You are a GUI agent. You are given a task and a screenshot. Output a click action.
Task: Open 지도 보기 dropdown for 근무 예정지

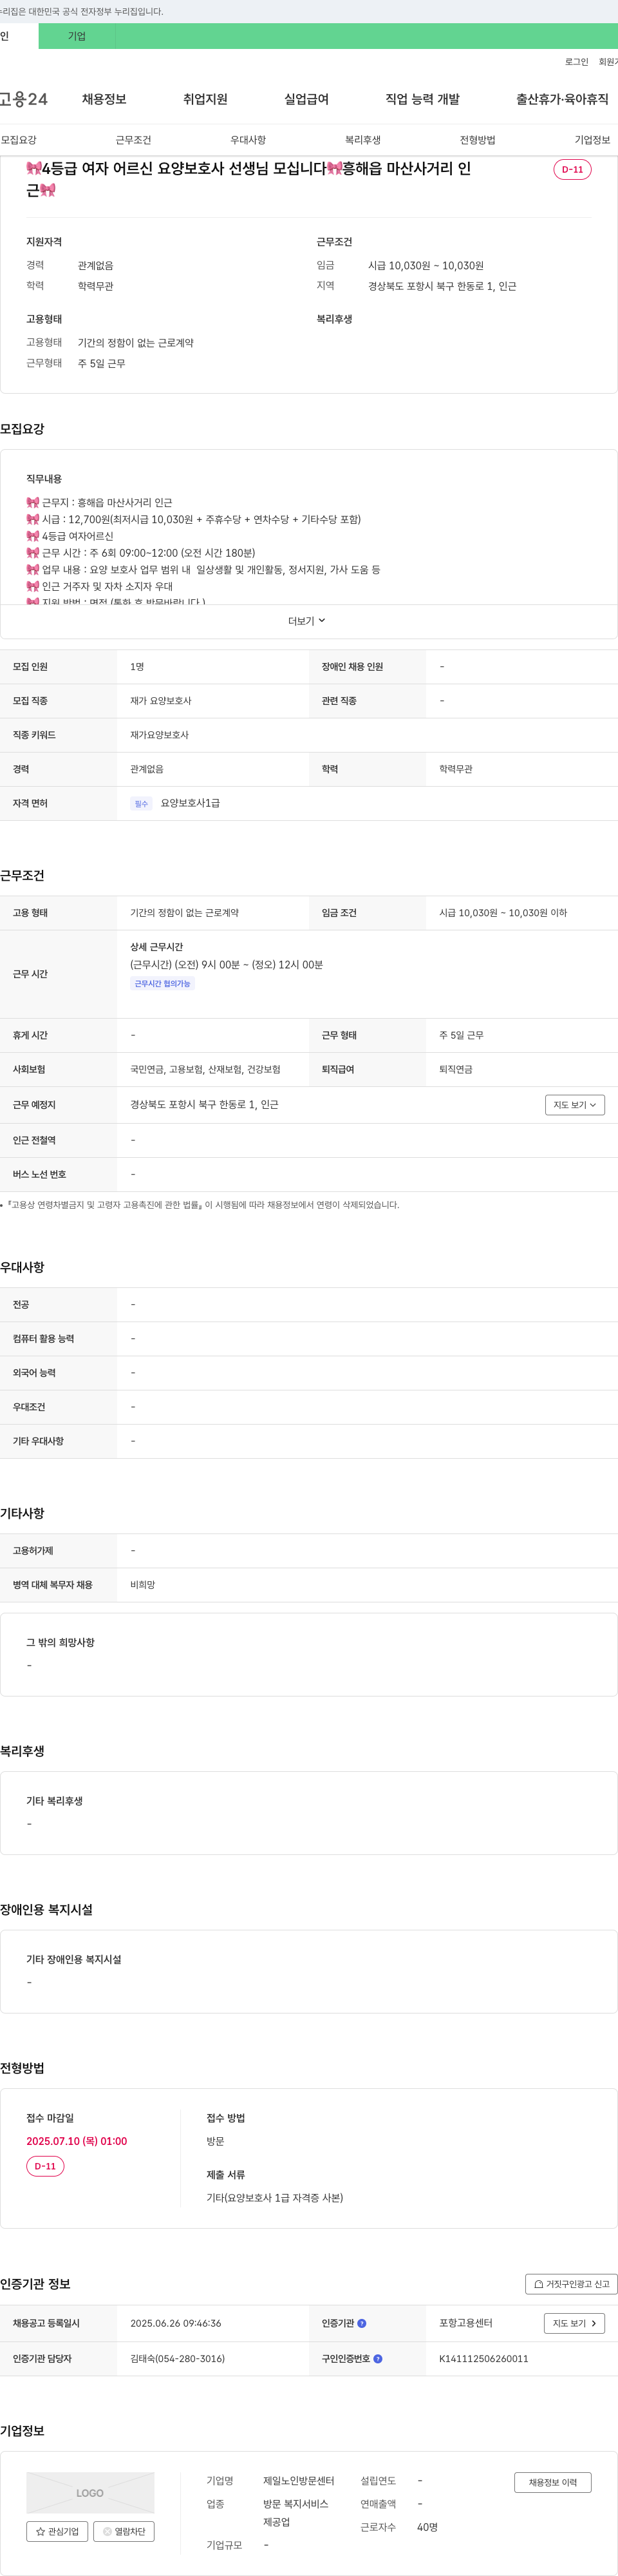[575, 1105]
